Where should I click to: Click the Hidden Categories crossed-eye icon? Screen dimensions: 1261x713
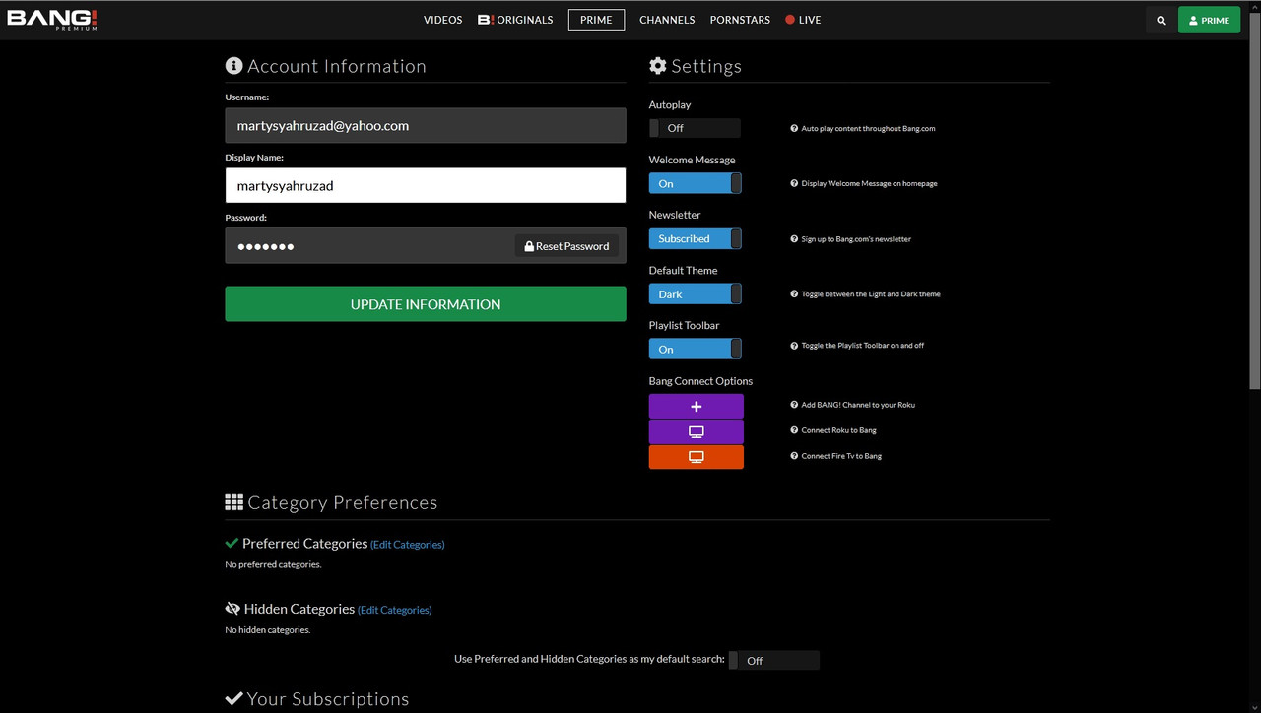(x=232, y=609)
